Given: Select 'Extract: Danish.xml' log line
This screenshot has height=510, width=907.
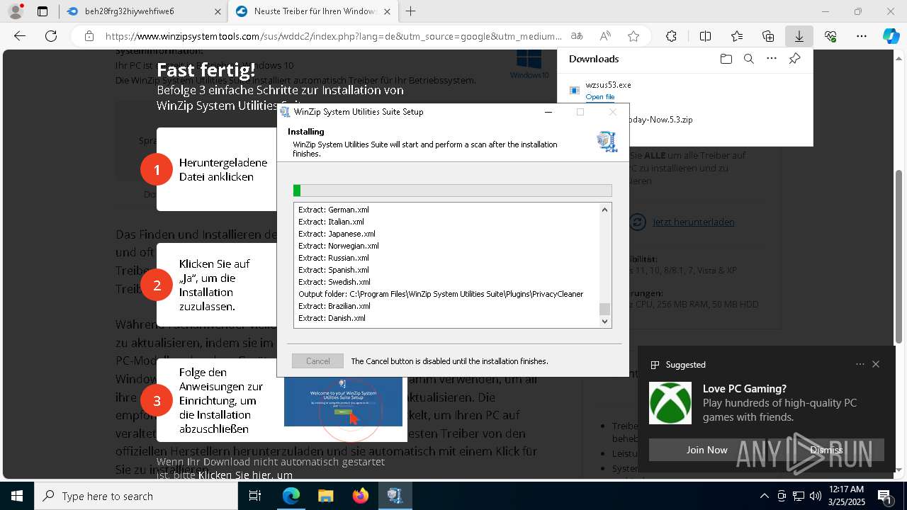Looking at the screenshot, I should click(x=332, y=318).
